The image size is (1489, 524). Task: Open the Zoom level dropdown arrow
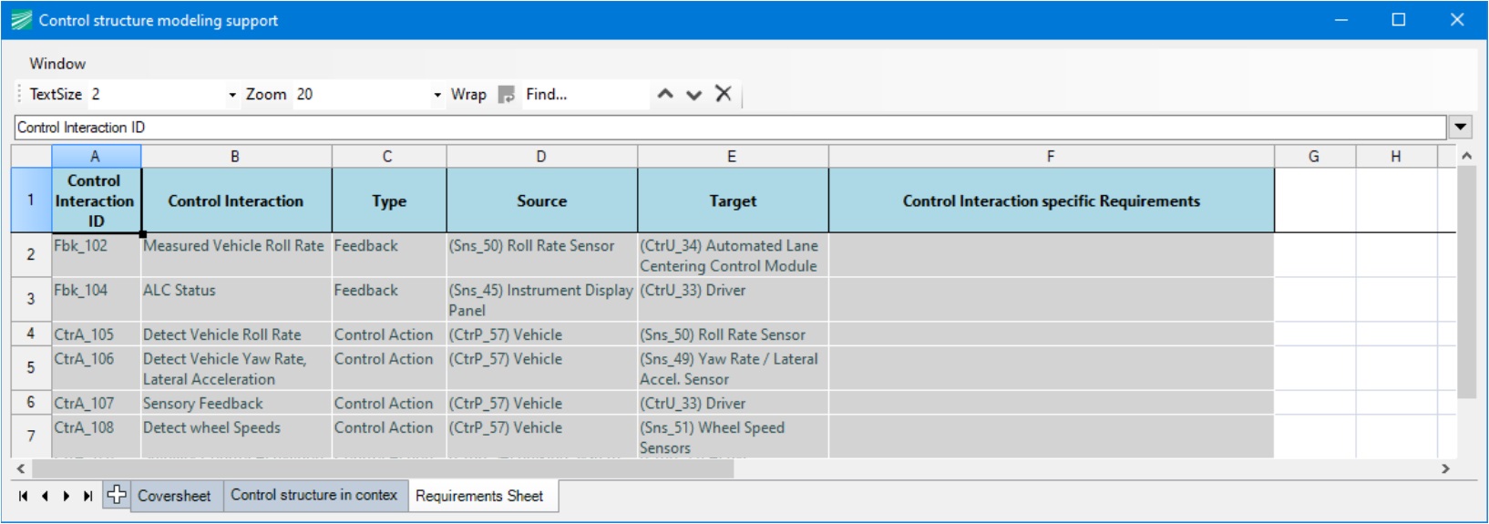[x=437, y=95]
